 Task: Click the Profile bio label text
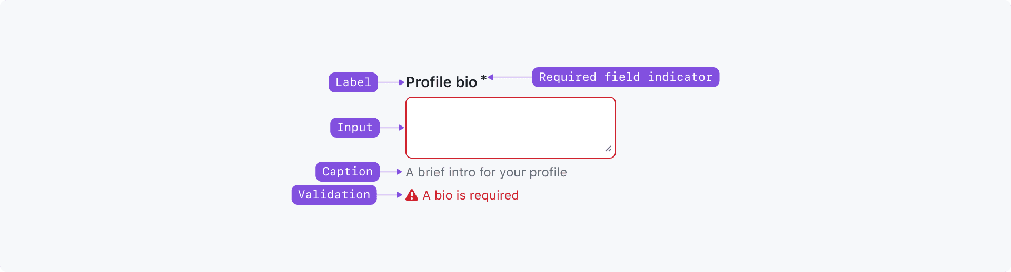point(441,82)
